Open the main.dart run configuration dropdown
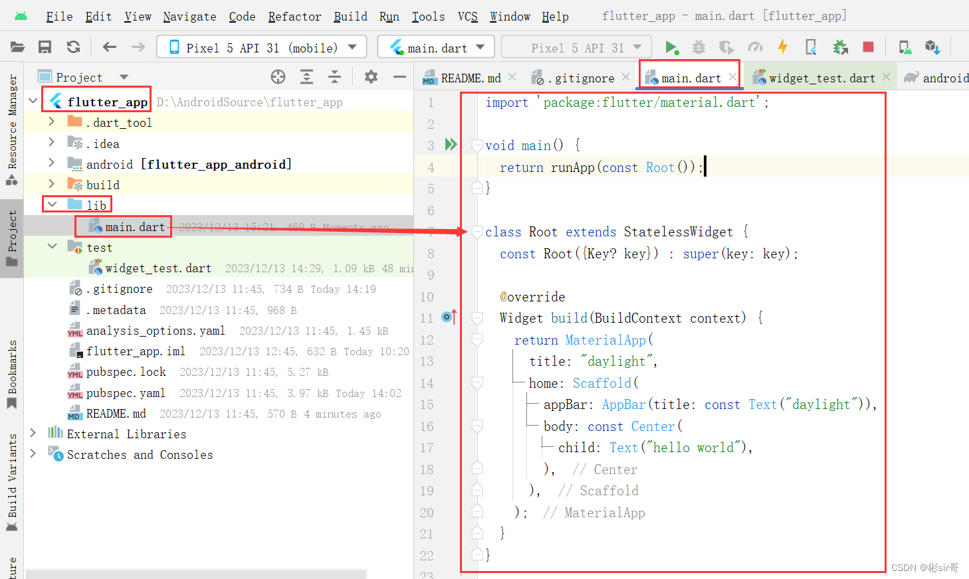Screen dimensions: 969x579 (436, 47)
